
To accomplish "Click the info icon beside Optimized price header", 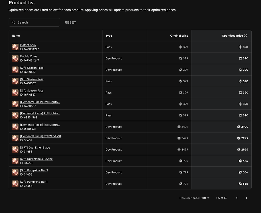I will (246, 35).
